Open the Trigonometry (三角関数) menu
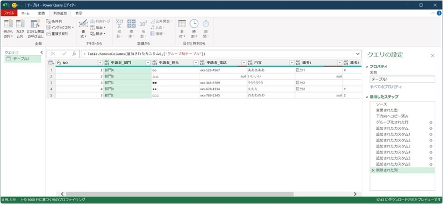This screenshot has height=204, width=443. pyautogui.click(x=161, y=21)
